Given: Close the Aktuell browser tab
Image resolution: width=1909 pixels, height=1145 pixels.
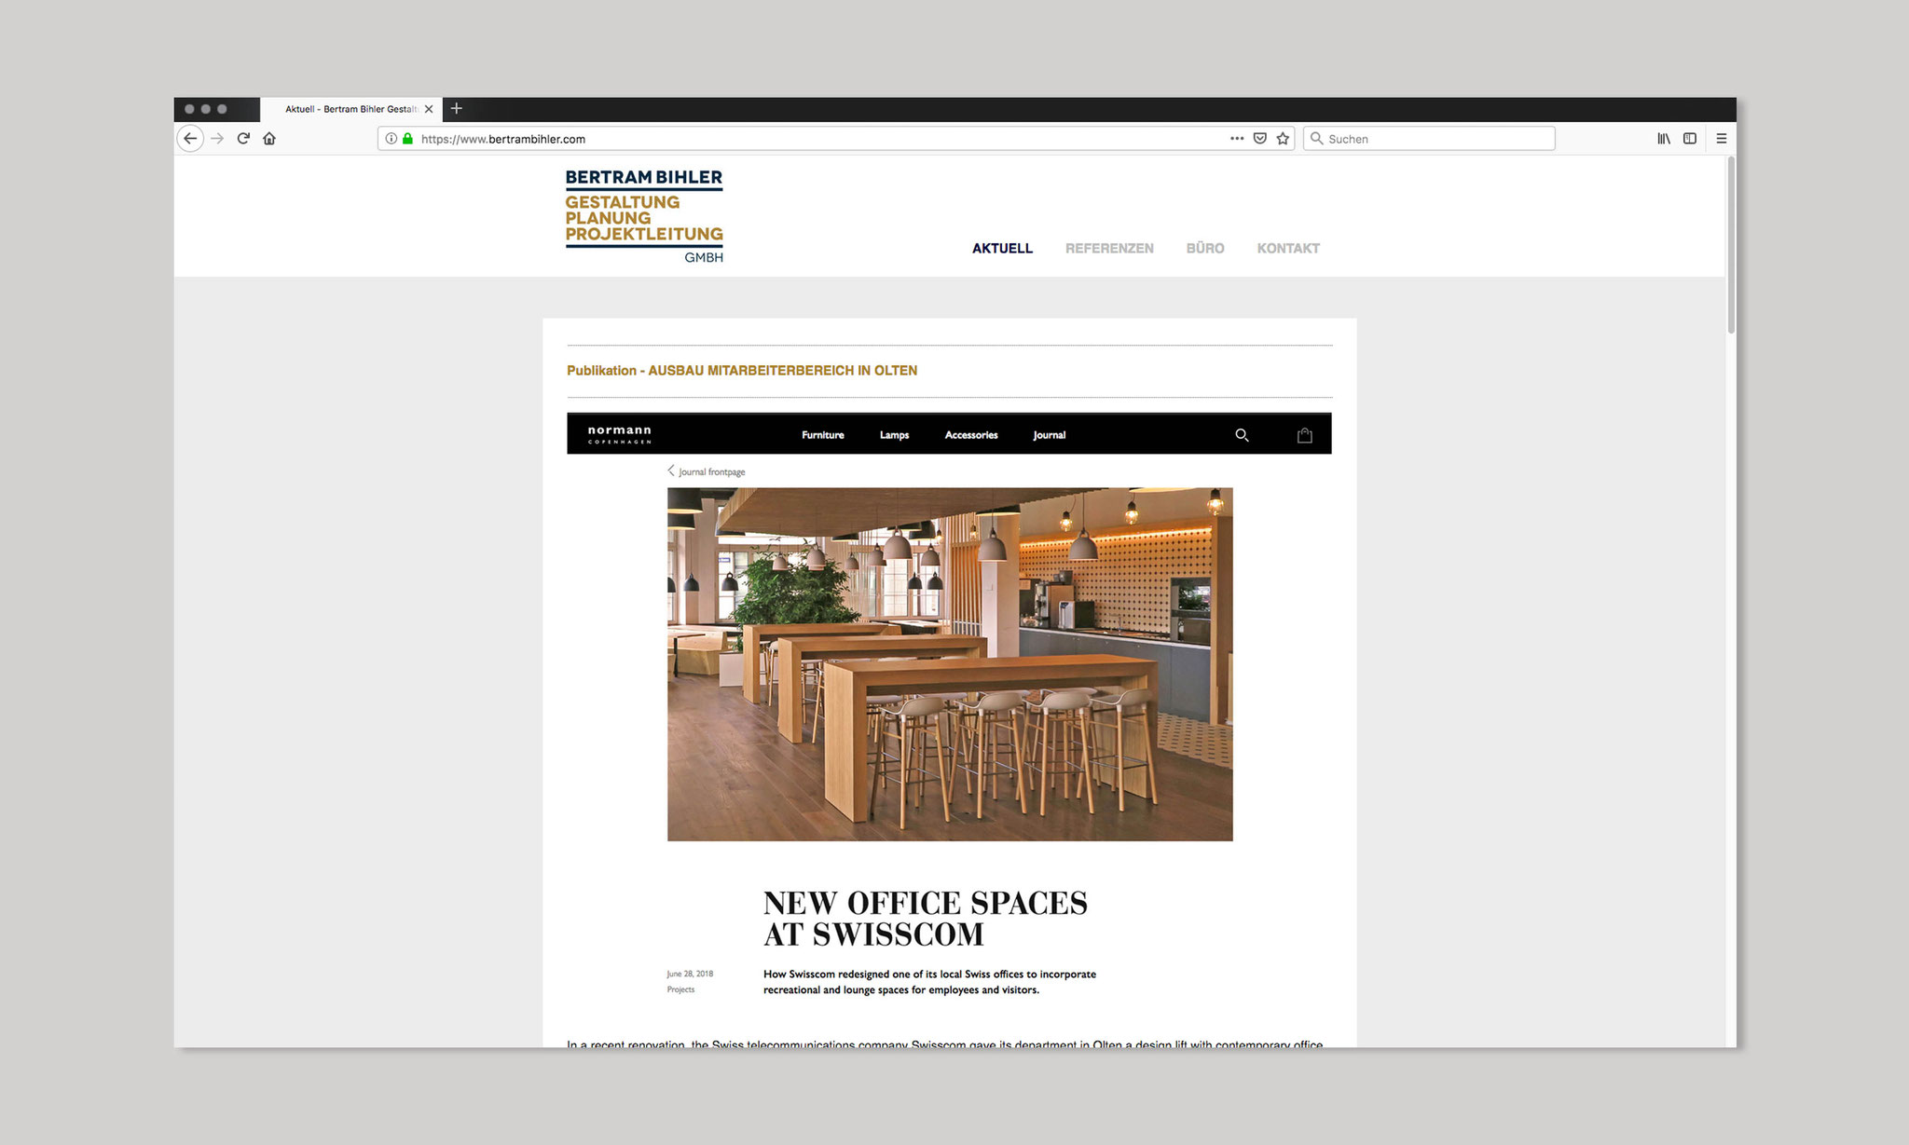Looking at the screenshot, I should [x=429, y=109].
